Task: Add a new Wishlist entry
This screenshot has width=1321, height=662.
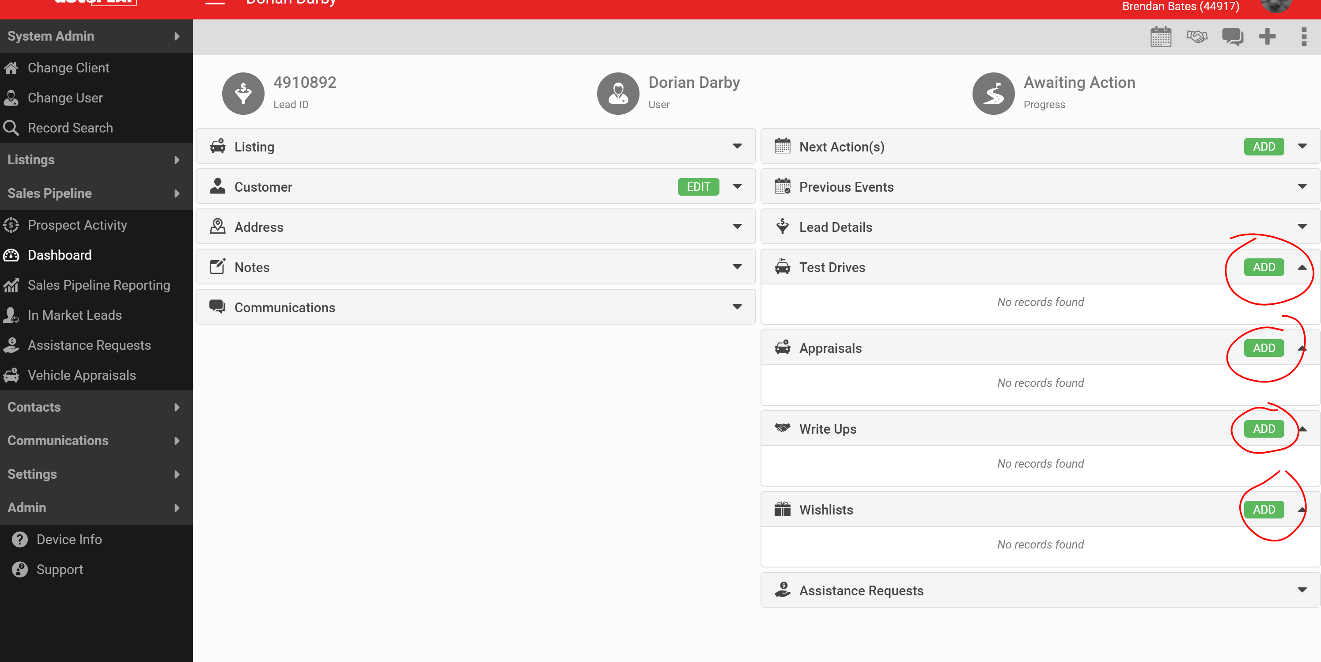Action: (x=1264, y=510)
